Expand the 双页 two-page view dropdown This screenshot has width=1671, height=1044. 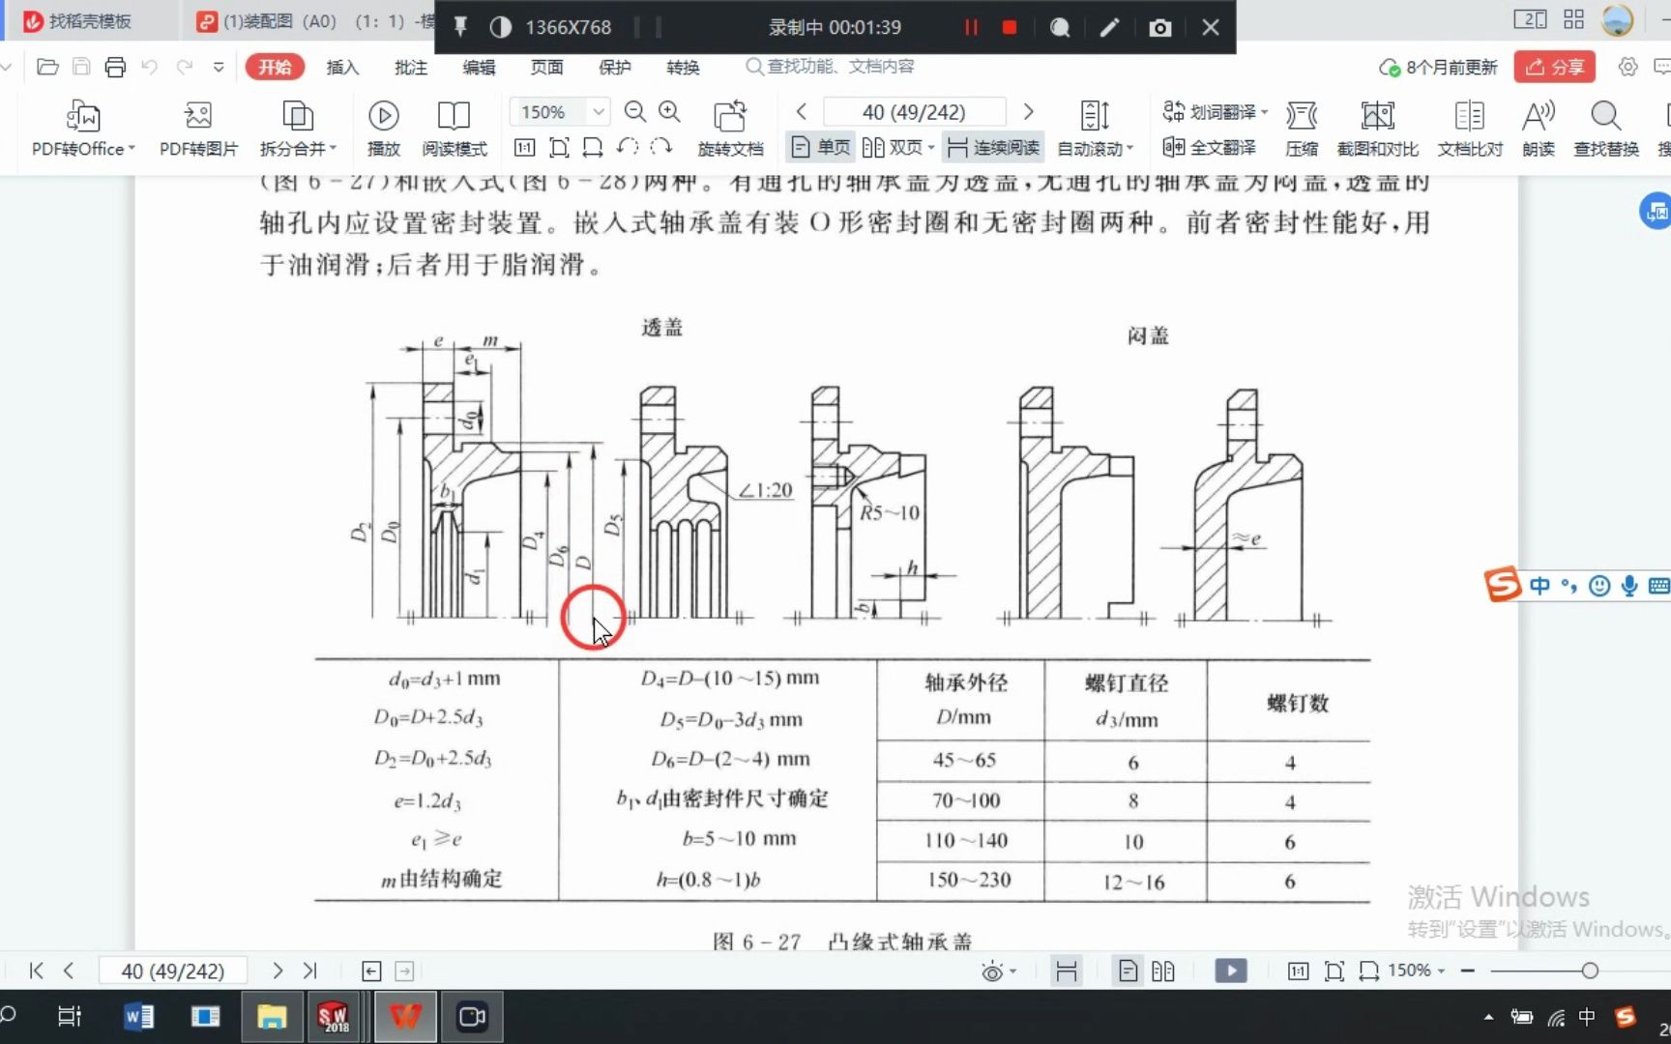(x=930, y=147)
